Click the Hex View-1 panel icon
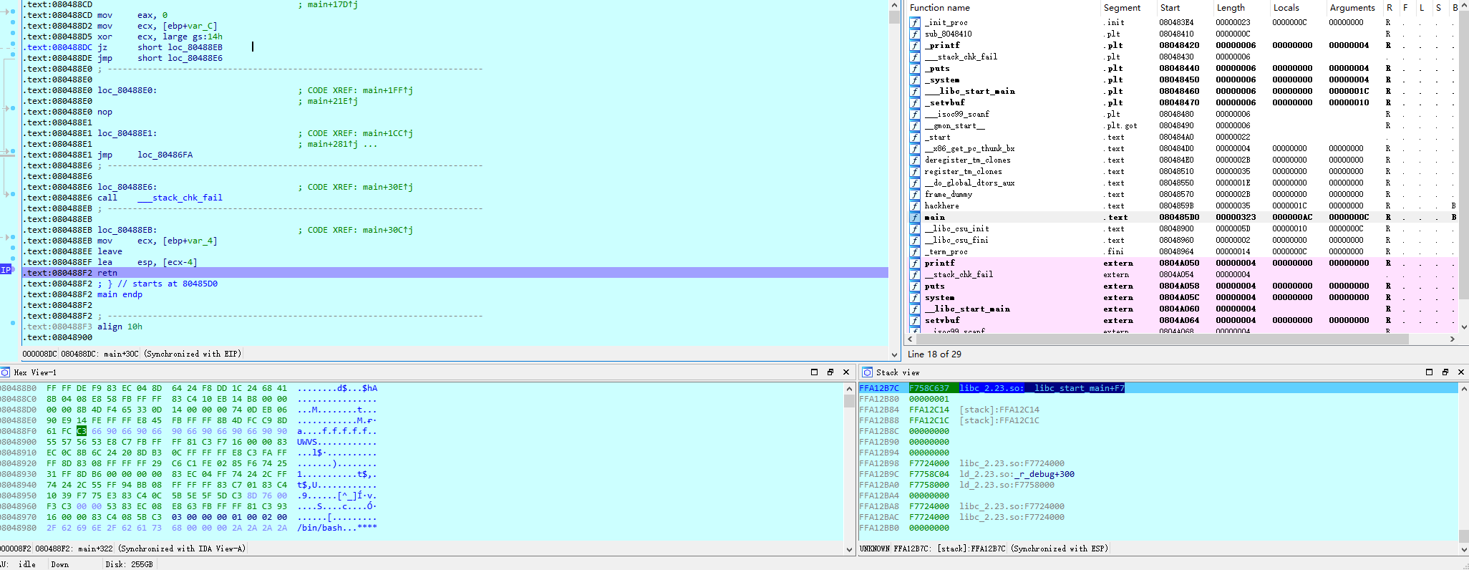 pos(5,372)
